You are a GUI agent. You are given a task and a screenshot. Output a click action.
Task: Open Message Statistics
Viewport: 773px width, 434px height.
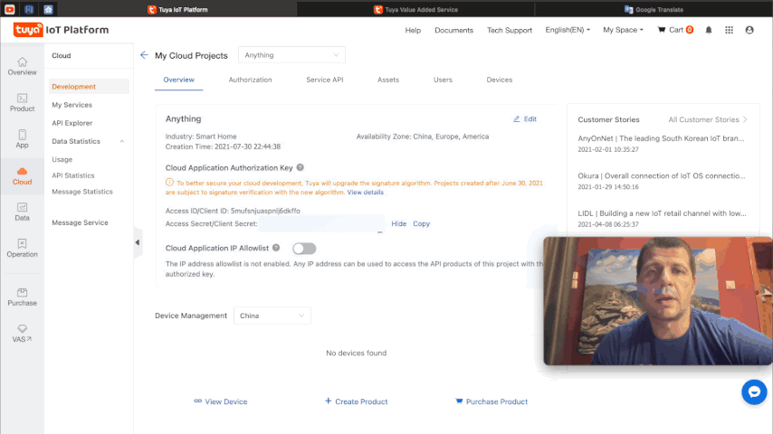pyautogui.click(x=82, y=192)
